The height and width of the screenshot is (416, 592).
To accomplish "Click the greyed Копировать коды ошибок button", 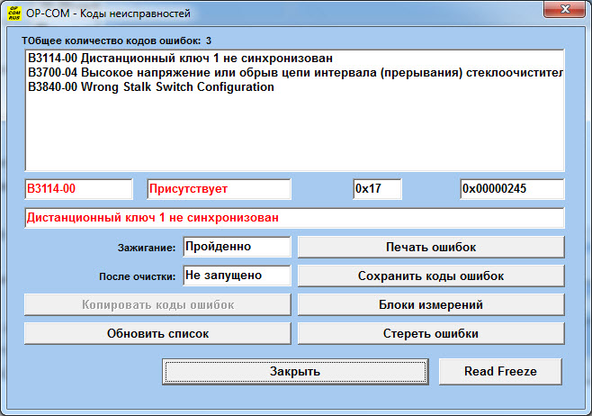I will (x=157, y=304).
